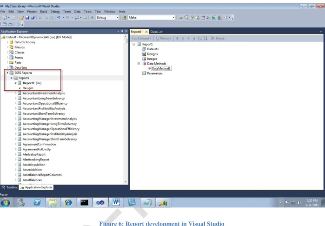Collapse the Report1 (isv) node
The height and width of the screenshot is (226, 325).
click(15, 83)
